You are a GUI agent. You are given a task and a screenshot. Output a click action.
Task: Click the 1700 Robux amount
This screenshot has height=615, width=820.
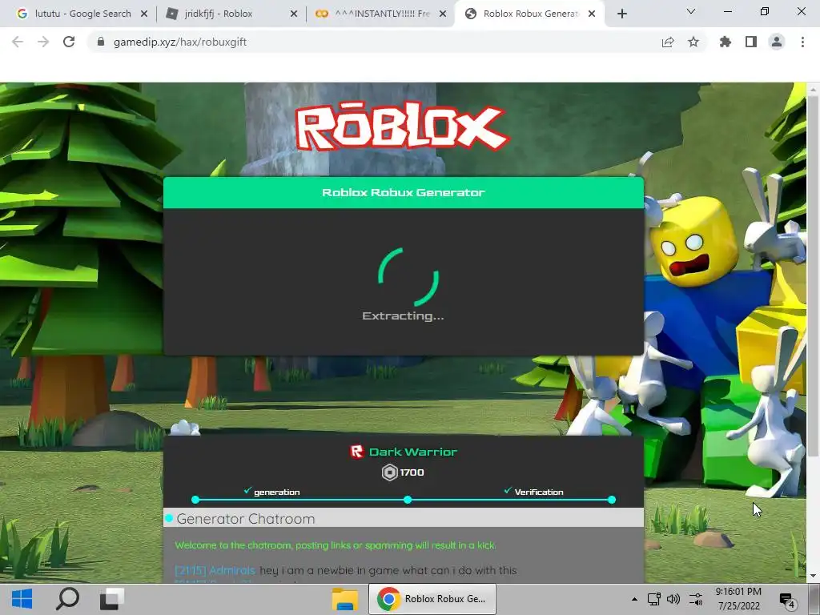point(412,472)
